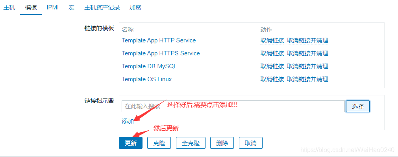Open Template App HTTPS Service link

(x=161, y=53)
